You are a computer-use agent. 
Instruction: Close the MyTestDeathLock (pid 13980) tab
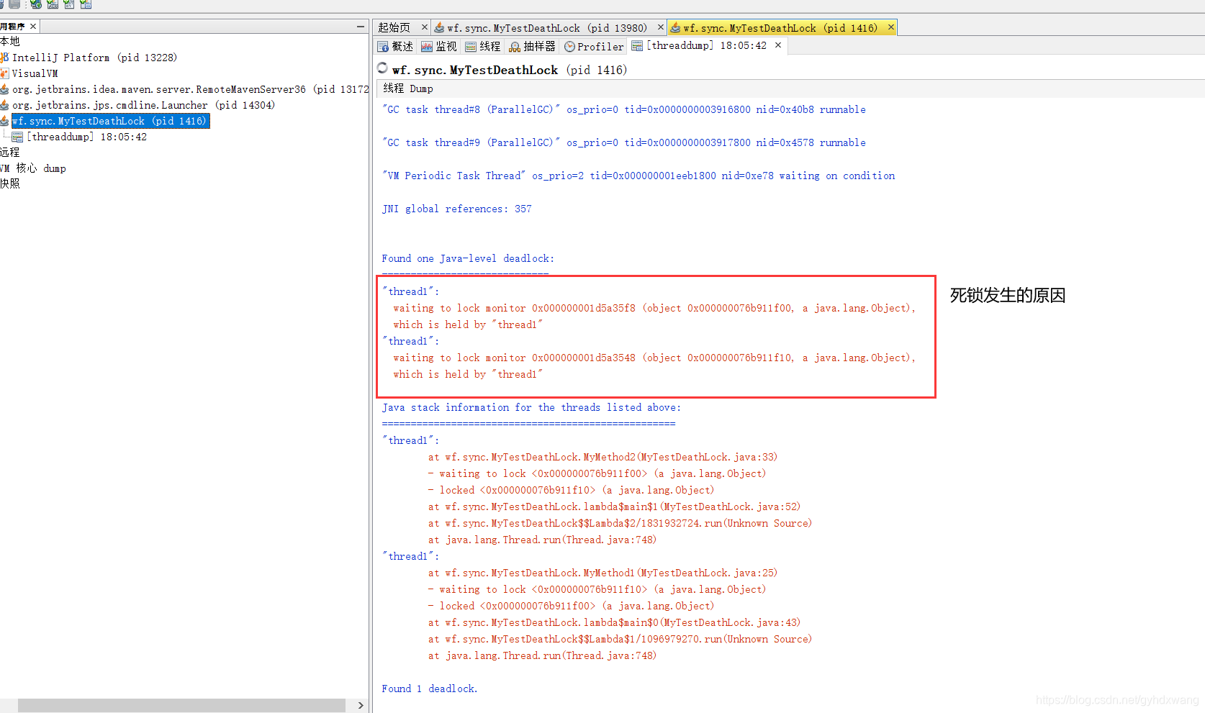pos(661,27)
